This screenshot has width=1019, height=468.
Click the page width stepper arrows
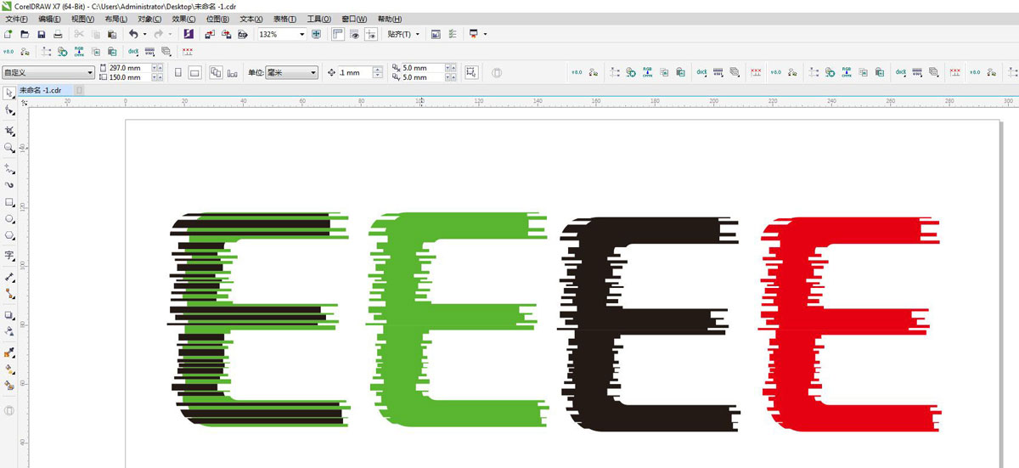click(155, 68)
